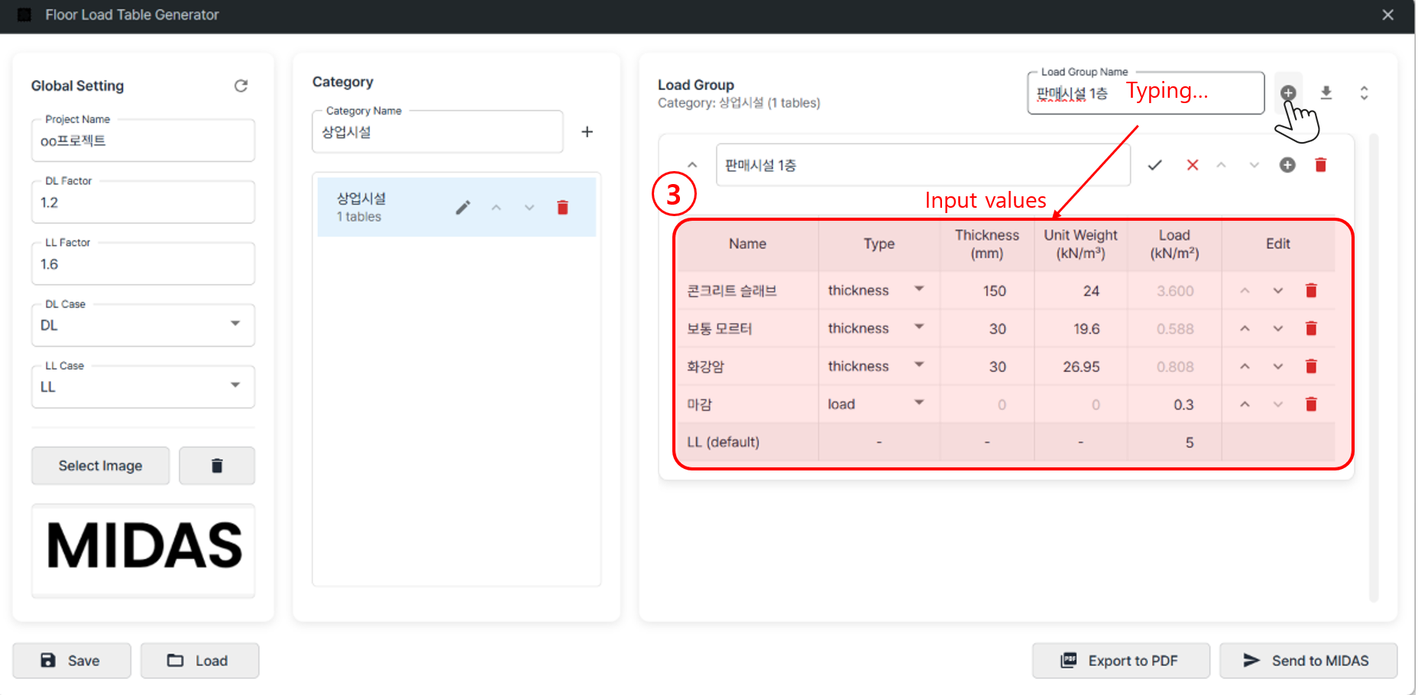Delete the 상업시설 category with the trash icon
The width and height of the screenshot is (1418, 695).
pyautogui.click(x=563, y=207)
